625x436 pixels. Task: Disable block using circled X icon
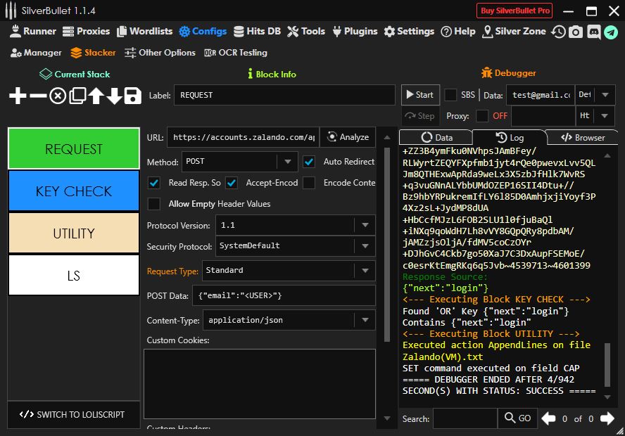(x=58, y=96)
